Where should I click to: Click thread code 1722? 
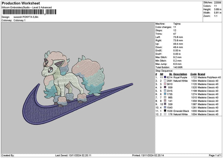coord(194,77)
